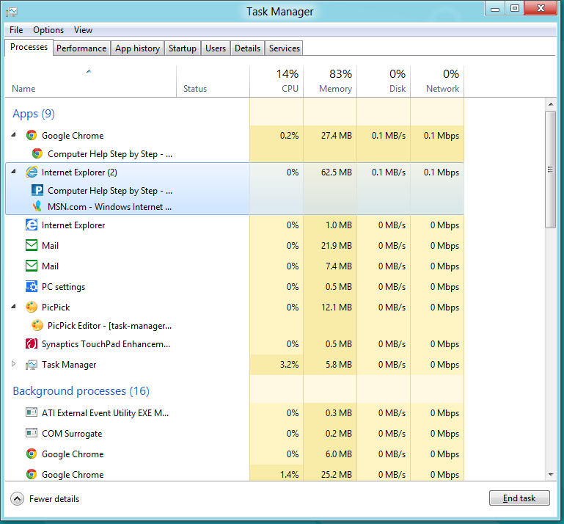Switch to the Details tab
Viewport: 564px width, 524px height.
point(247,48)
